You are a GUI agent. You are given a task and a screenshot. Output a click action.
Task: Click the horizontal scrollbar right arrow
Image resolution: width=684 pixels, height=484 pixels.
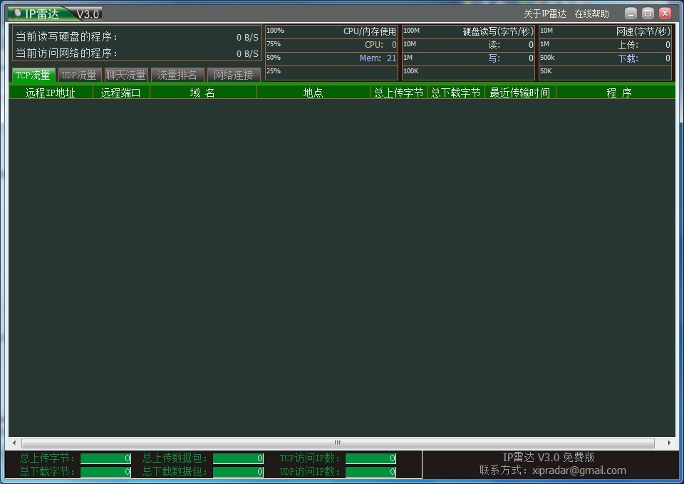coord(669,443)
